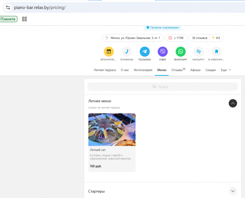Collapse the Летнее меню section
245x198 pixels.
point(233,103)
